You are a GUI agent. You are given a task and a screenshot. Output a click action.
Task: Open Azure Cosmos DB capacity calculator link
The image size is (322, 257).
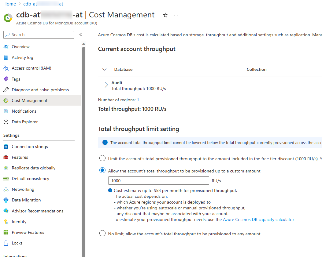point(258,219)
